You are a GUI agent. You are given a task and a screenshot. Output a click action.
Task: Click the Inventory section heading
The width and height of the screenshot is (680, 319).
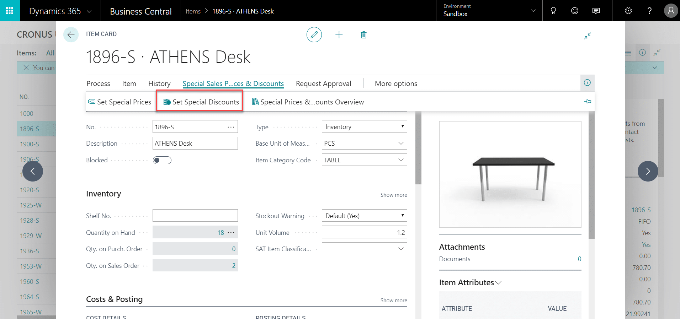(x=103, y=194)
